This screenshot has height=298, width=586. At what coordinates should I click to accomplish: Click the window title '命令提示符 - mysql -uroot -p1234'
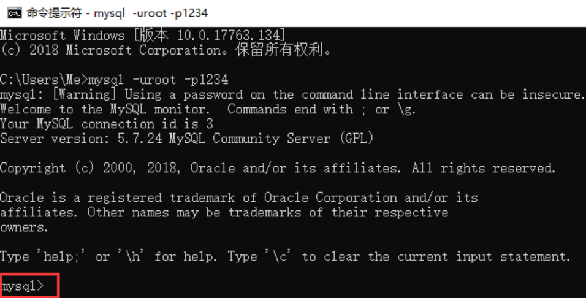[117, 13]
